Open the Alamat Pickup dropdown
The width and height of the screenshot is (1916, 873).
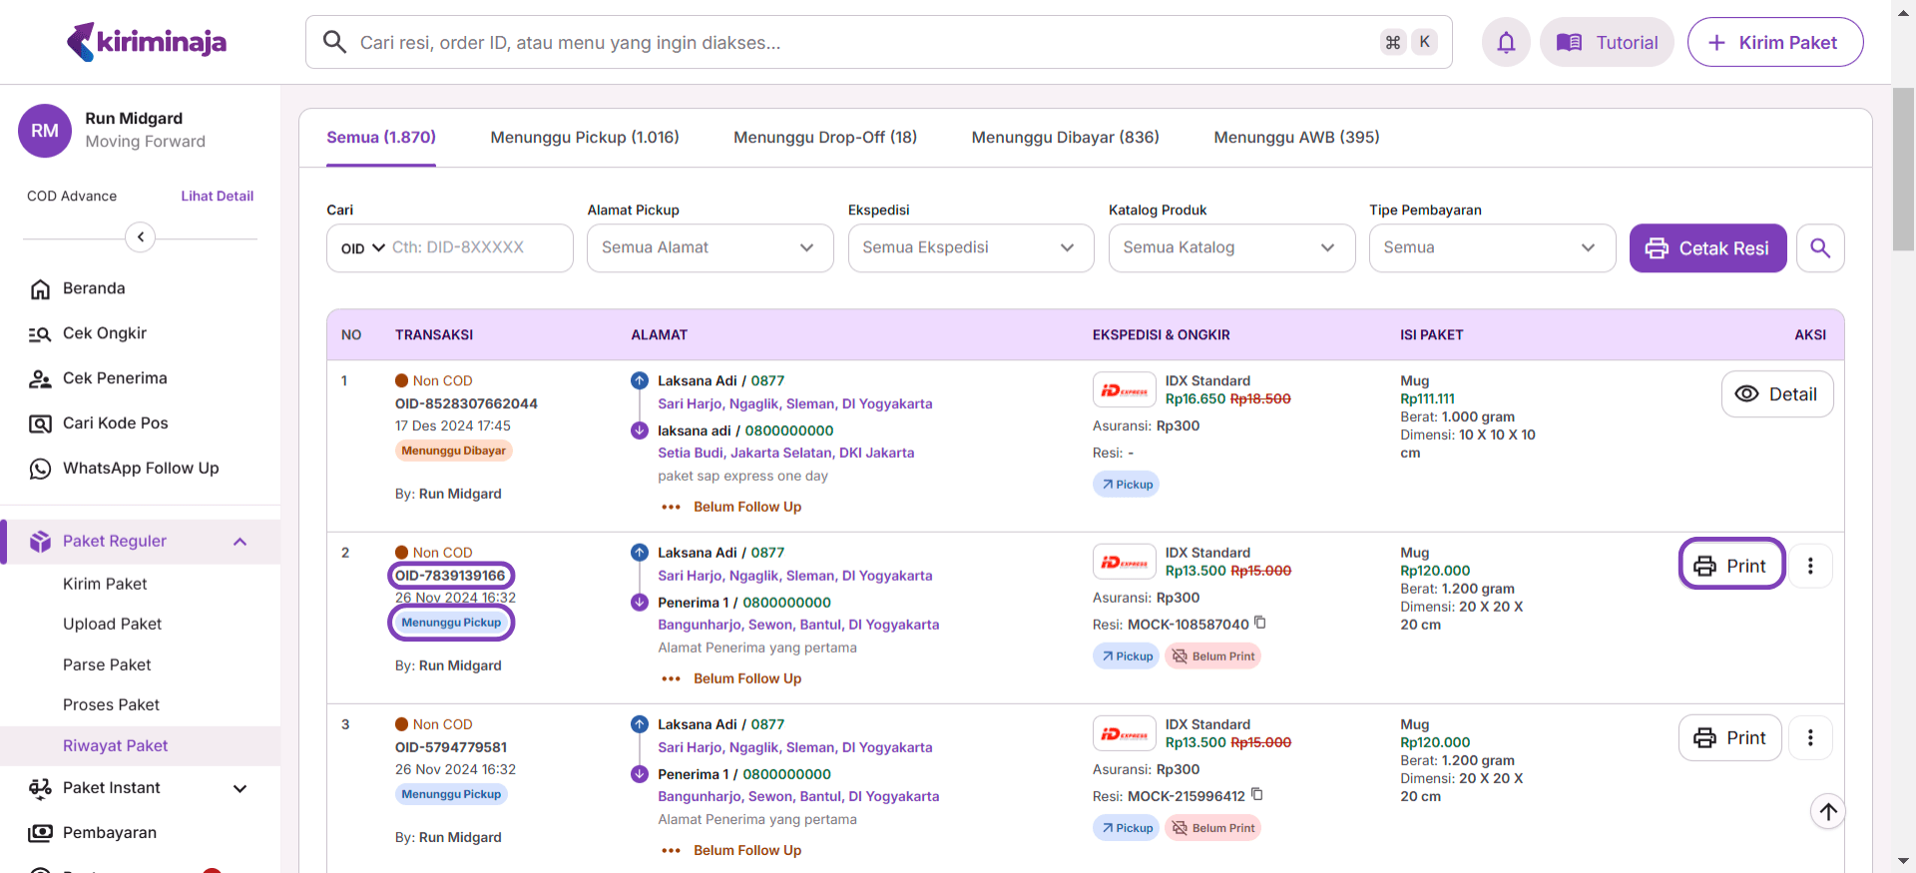(710, 248)
